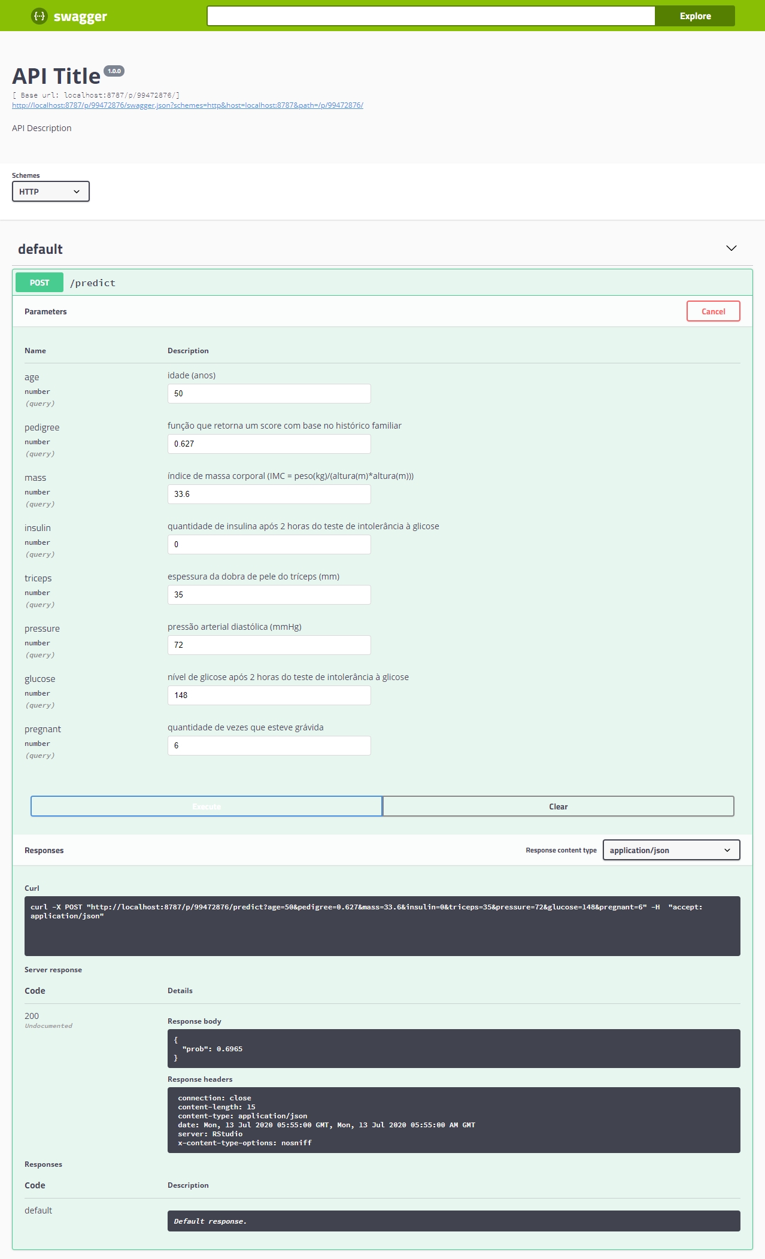Screen dimensions: 765x1259
Task: Click the insulin input field
Action: click(269, 544)
